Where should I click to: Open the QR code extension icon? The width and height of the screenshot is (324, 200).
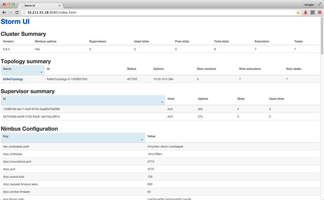(x=313, y=12)
